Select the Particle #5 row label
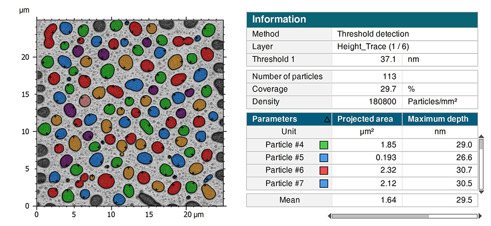Screen dimensions: 491x226 284,158
